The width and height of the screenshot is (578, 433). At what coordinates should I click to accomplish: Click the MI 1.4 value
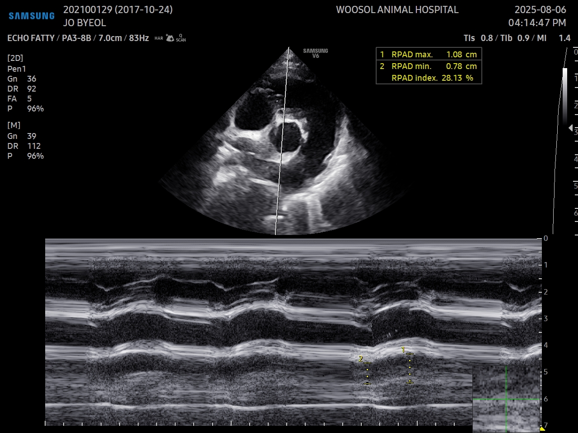(x=554, y=38)
